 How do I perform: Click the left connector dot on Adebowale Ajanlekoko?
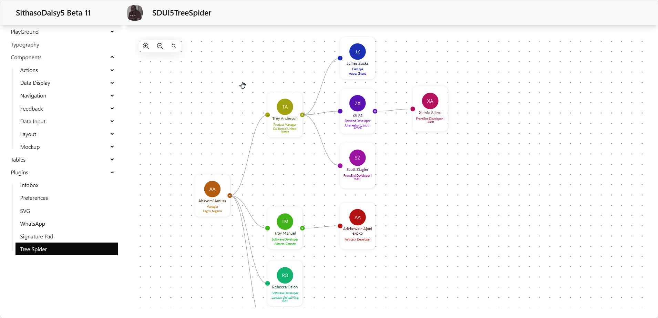click(340, 226)
